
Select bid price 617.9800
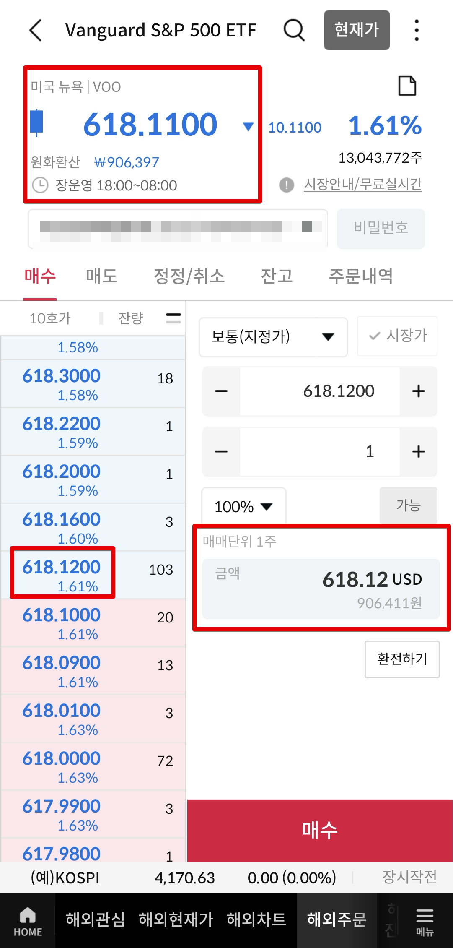[62, 854]
